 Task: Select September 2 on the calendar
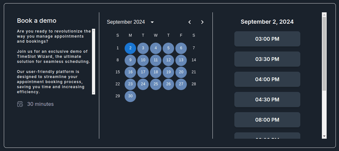coord(130,48)
